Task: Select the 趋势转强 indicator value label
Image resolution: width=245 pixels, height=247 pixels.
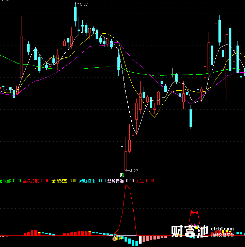Action: (x=121, y=181)
